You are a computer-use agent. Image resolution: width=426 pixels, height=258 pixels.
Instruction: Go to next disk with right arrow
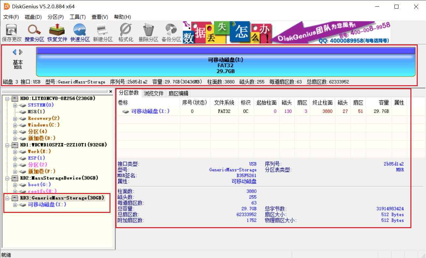tap(21, 52)
